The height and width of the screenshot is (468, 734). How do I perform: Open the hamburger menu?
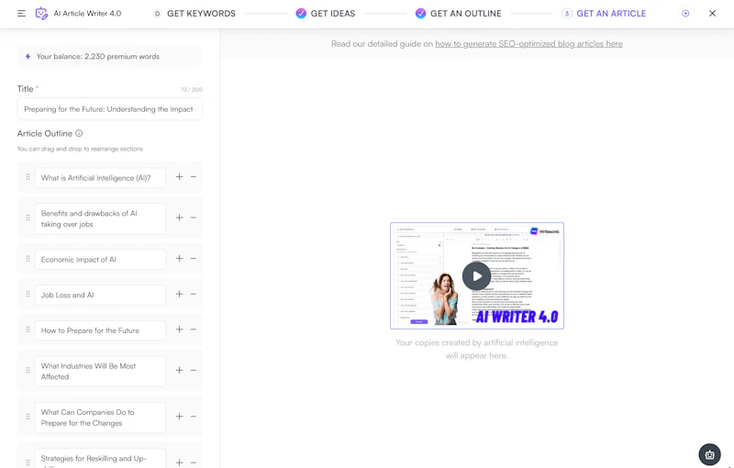(21, 14)
